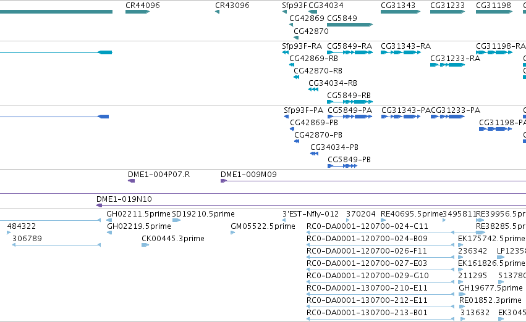Open EST GM05522.5prime
526x322 pixels.
(x=263, y=226)
